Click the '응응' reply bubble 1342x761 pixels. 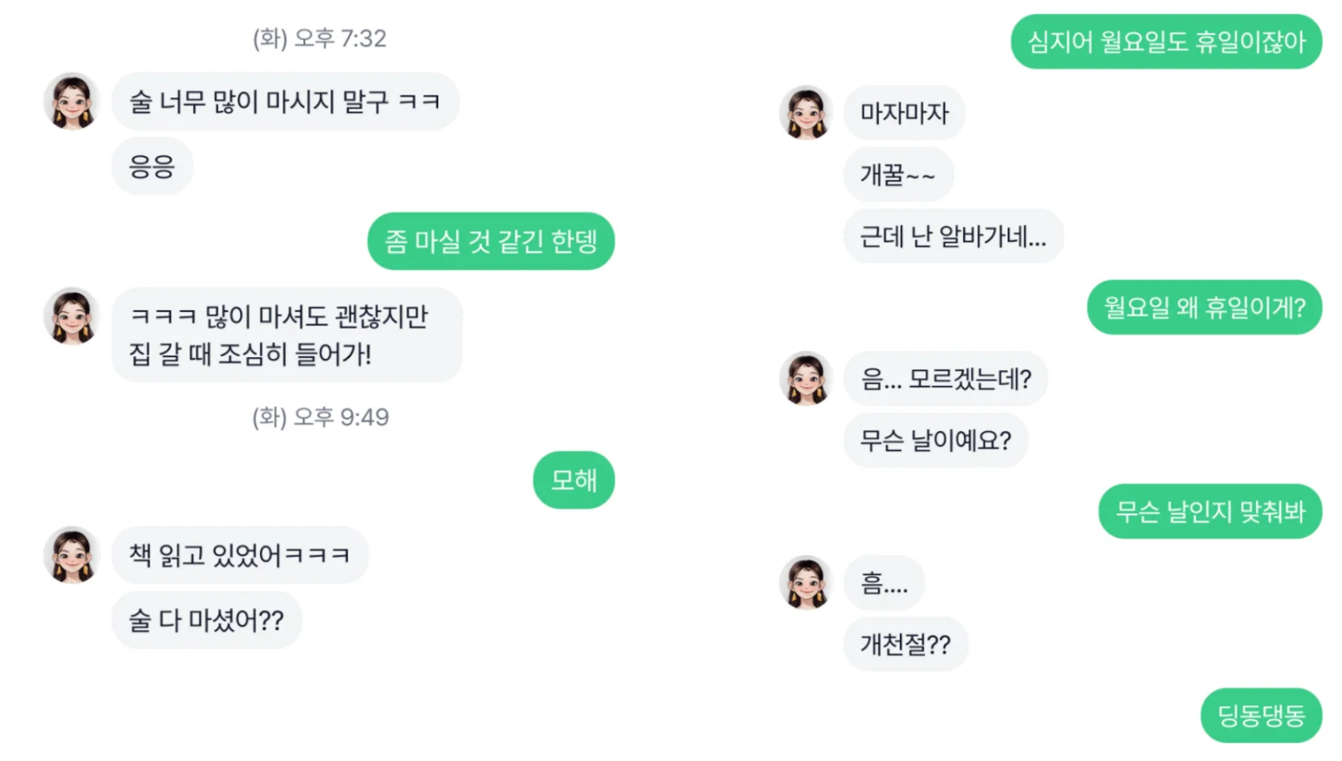(x=152, y=166)
